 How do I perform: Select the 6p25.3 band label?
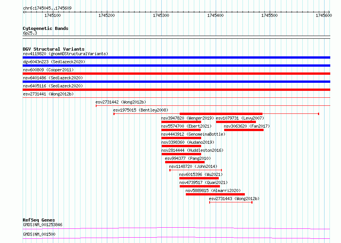(x=30, y=33)
